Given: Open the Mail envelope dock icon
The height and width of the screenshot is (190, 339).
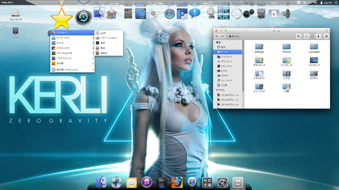Looking at the screenshot, I should [x=131, y=182].
